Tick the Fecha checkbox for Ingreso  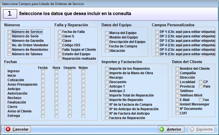pos(43,71)
